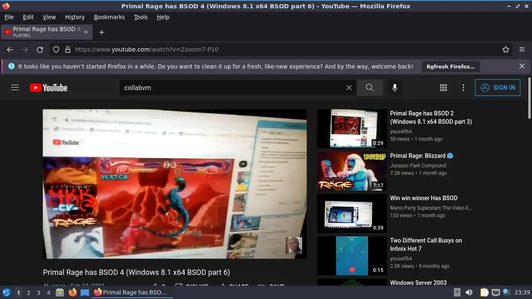Image resolution: width=532 pixels, height=299 pixels.
Task: Switch to virtual desktop 4
Action: tap(48, 292)
